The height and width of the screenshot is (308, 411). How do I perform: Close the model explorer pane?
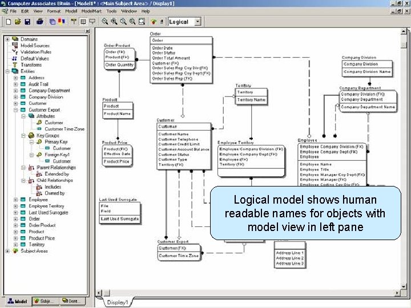tap(87, 31)
